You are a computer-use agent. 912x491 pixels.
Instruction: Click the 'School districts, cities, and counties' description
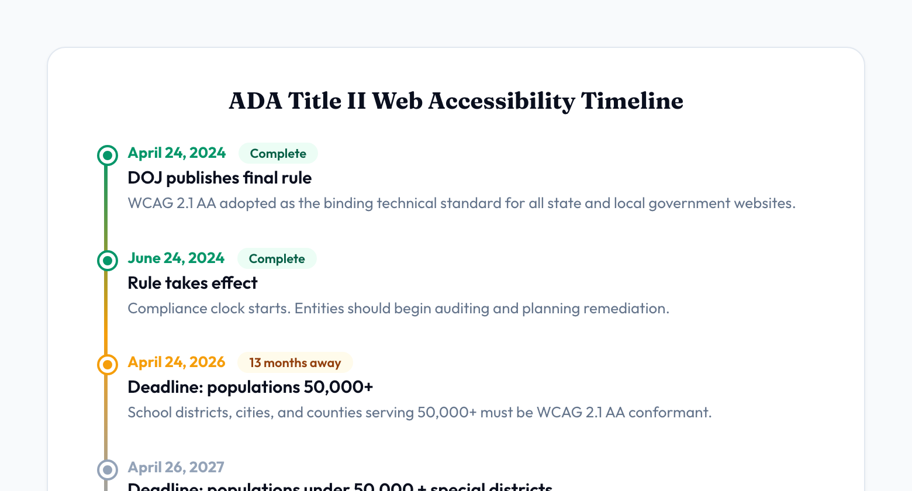pyautogui.click(x=419, y=413)
